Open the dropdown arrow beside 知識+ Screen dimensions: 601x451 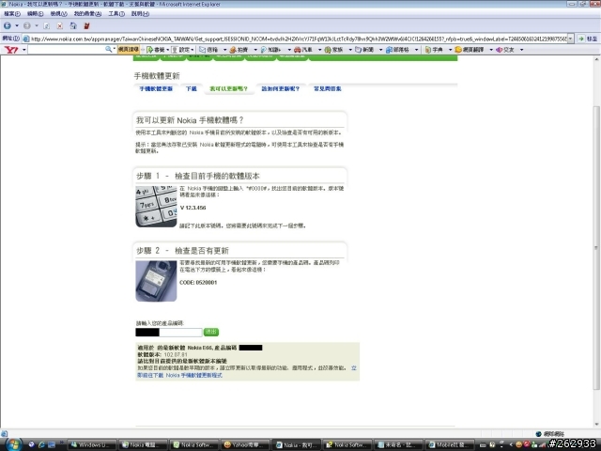pyautogui.click(x=289, y=50)
